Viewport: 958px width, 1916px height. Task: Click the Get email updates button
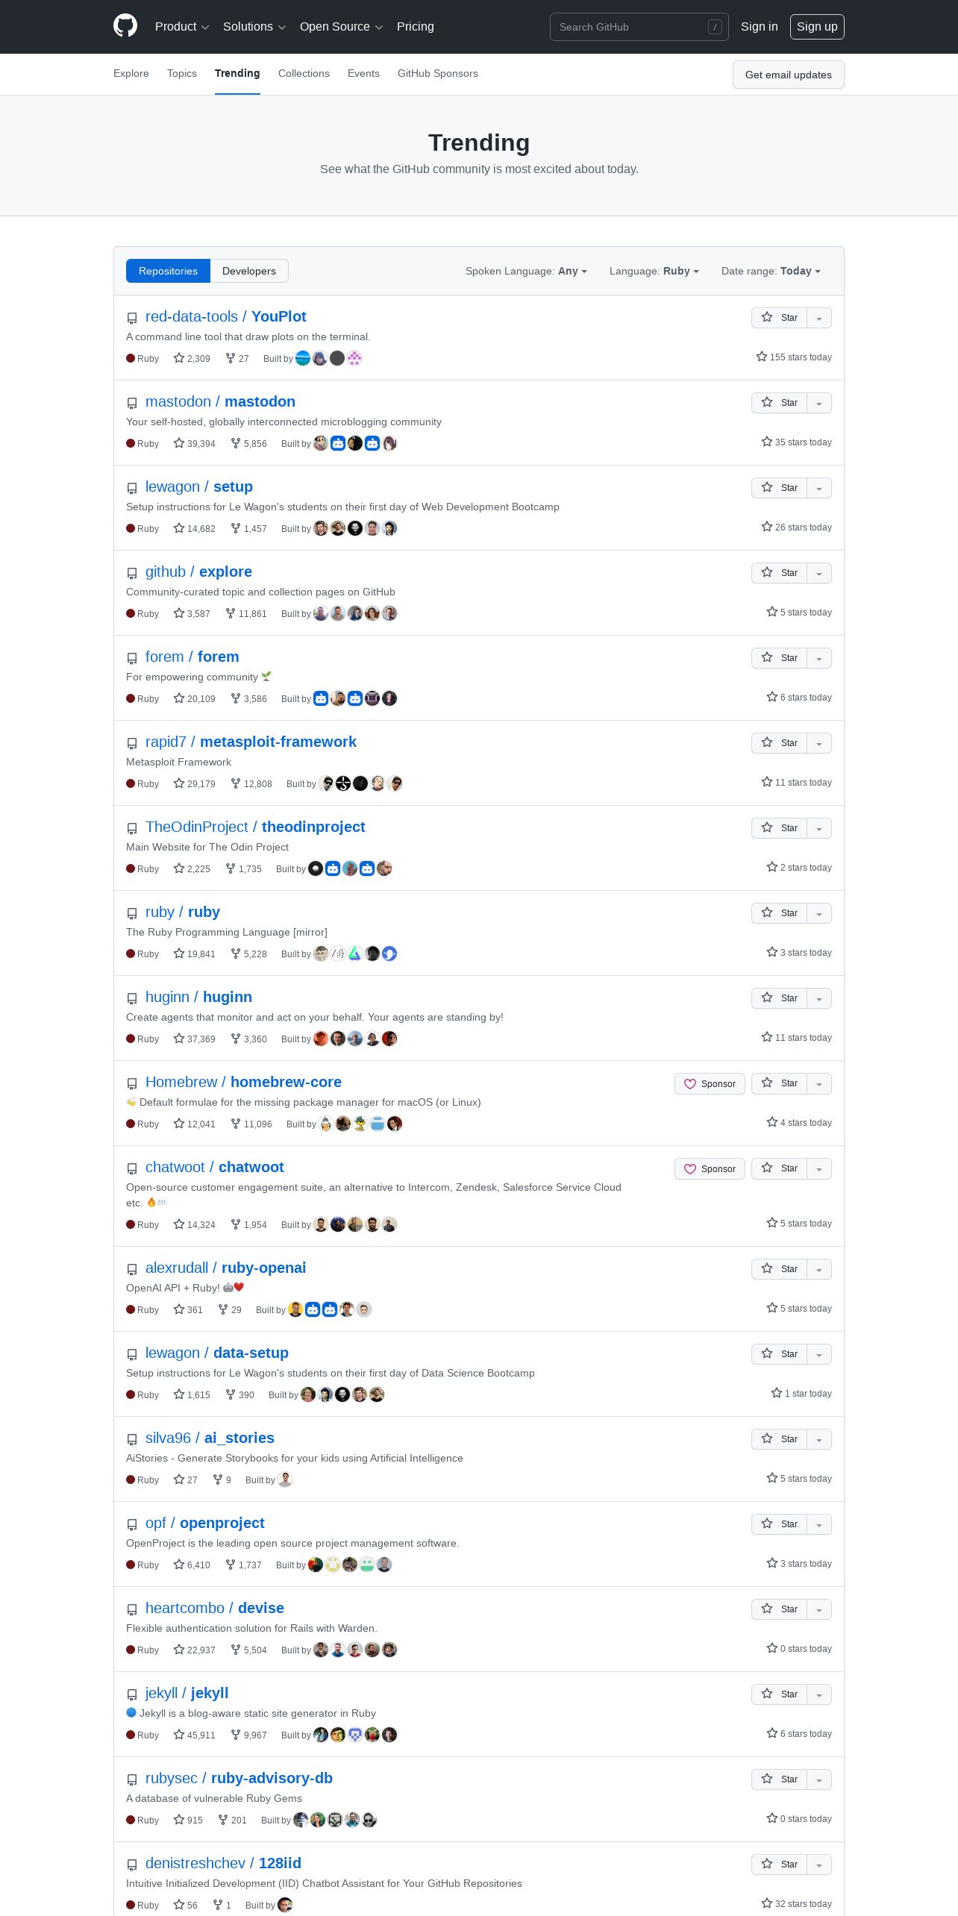coord(789,75)
